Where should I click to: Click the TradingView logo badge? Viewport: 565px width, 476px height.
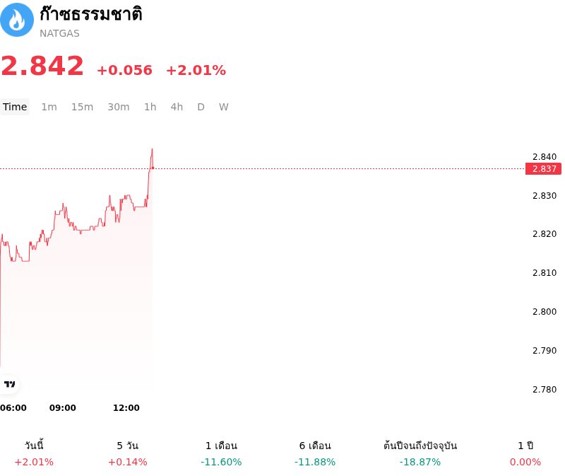[x=9, y=384]
